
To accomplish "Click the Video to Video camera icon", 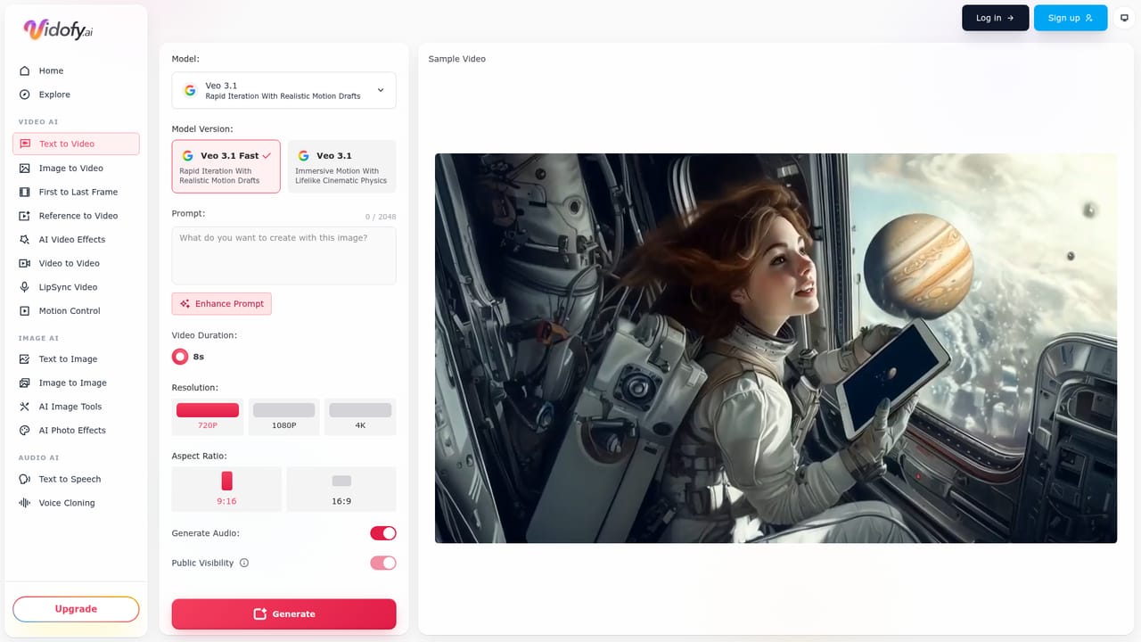I will tap(25, 263).
